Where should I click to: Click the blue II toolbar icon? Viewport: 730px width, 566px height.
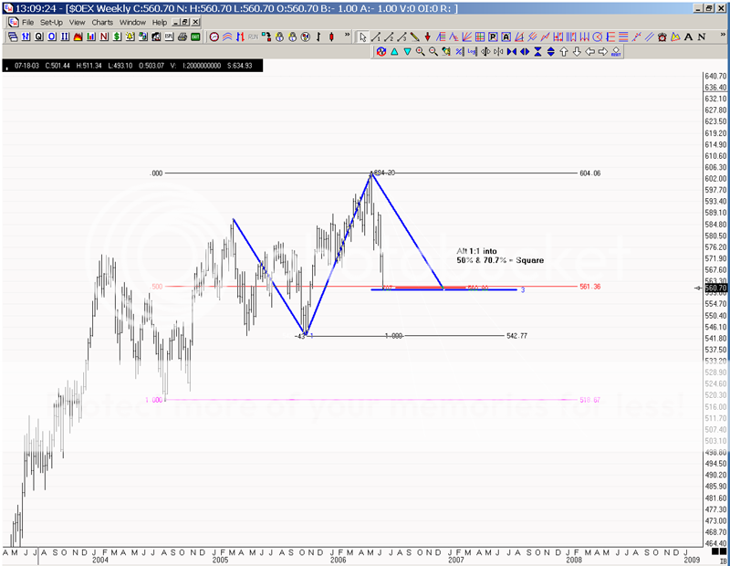[x=65, y=37]
